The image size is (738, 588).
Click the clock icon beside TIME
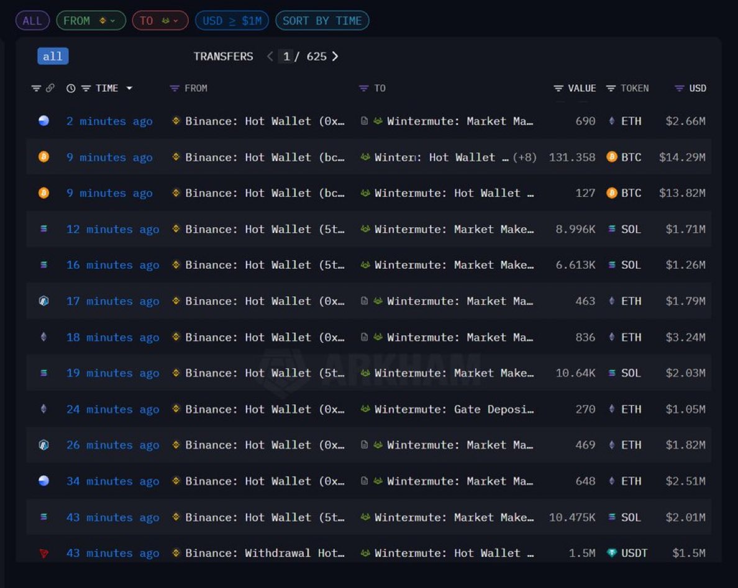click(71, 88)
